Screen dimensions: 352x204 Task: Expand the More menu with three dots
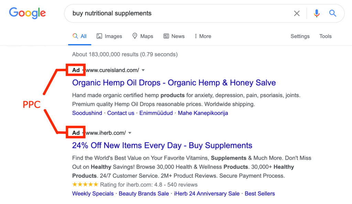coord(202,36)
